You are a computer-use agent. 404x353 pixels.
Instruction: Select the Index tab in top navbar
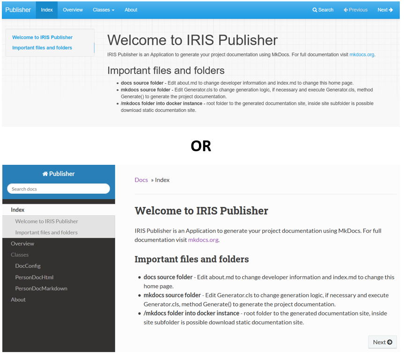[47, 10]
